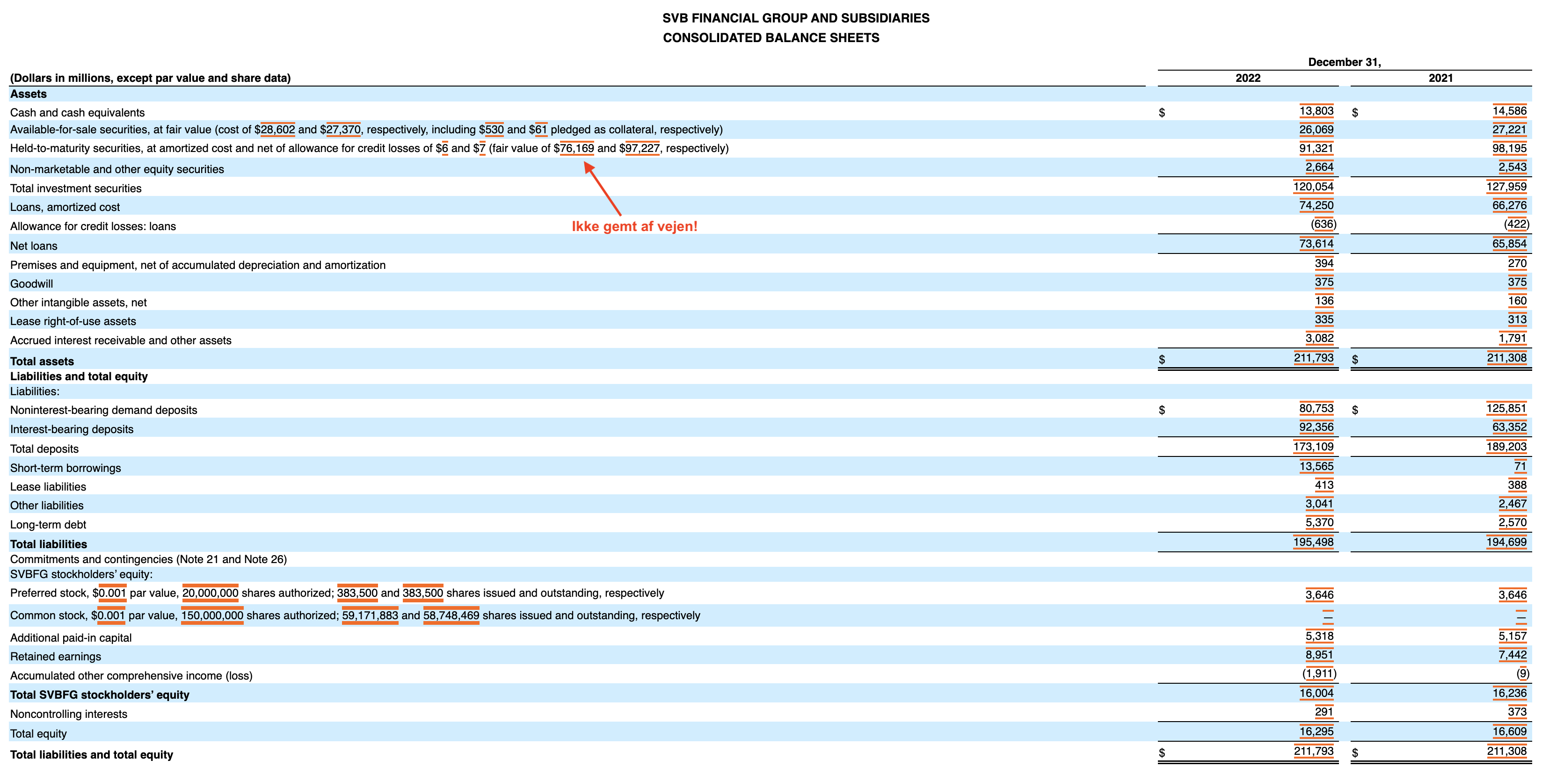Viewport: 1542px width, 781px height.
Task: Click other intangible assets value 136
Action: [x=1324, y=301]
